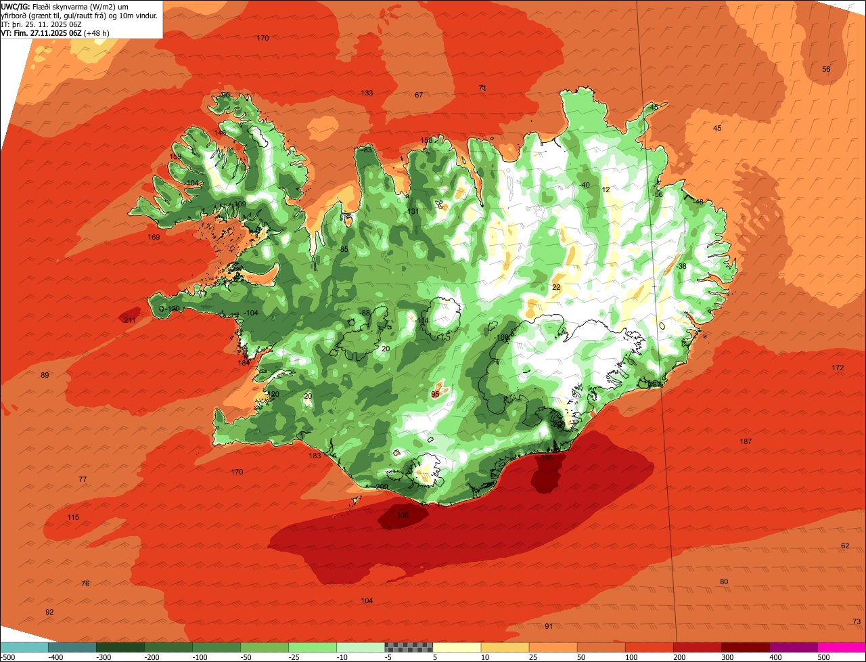
Task: Select the 115 value in the southwest sea
Action: (x=73, y=518)
